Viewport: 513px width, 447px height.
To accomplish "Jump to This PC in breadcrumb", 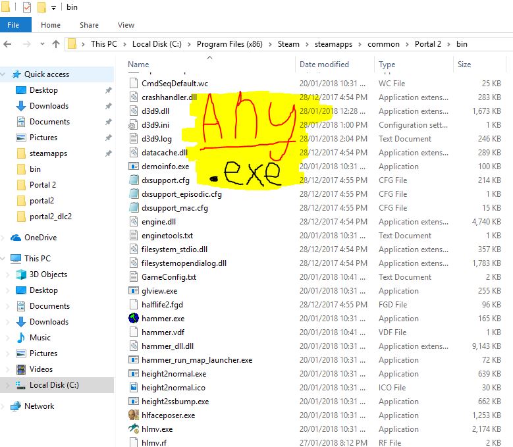I will click(x=103, y=44).
